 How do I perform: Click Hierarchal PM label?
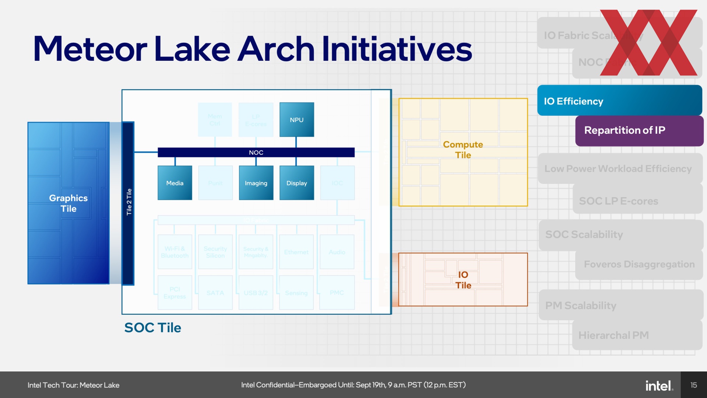613,335
